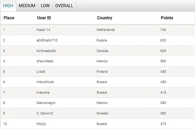Click user Lrslzk from Finland
195x129 pixels.
41,71
